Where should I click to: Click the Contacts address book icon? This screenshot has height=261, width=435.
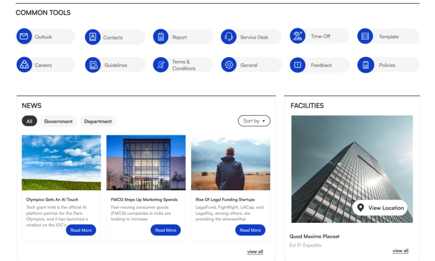click(92, 37)
